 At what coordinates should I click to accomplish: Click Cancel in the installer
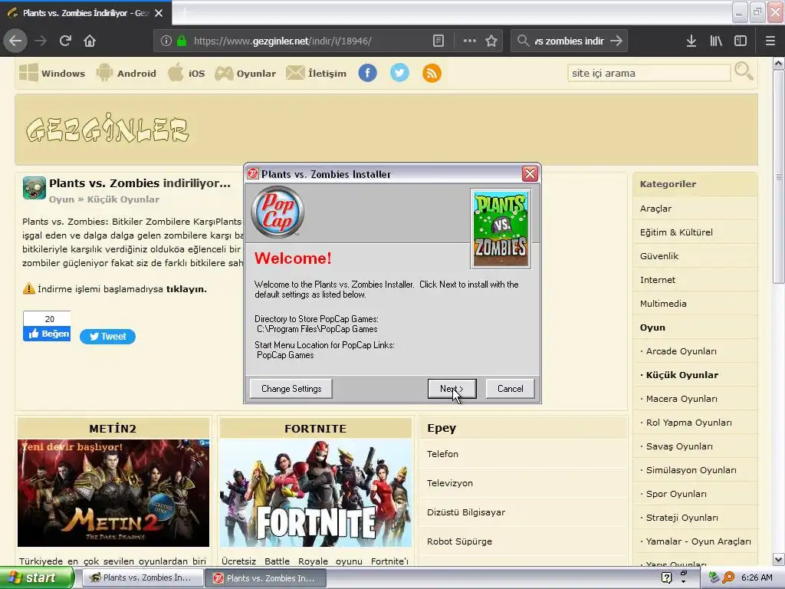coord(510,389)
